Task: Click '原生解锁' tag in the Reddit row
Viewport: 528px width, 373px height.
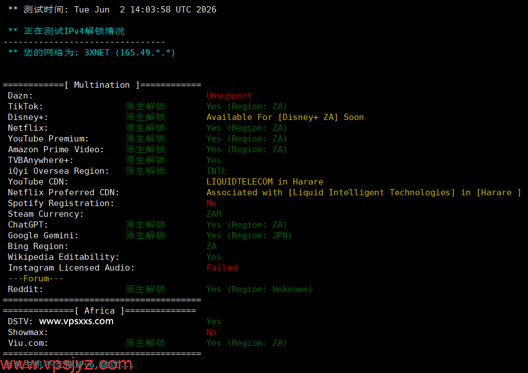Action: coord(145,289)
